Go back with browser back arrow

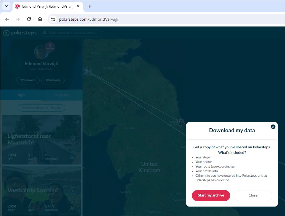[x=7, y=19]
